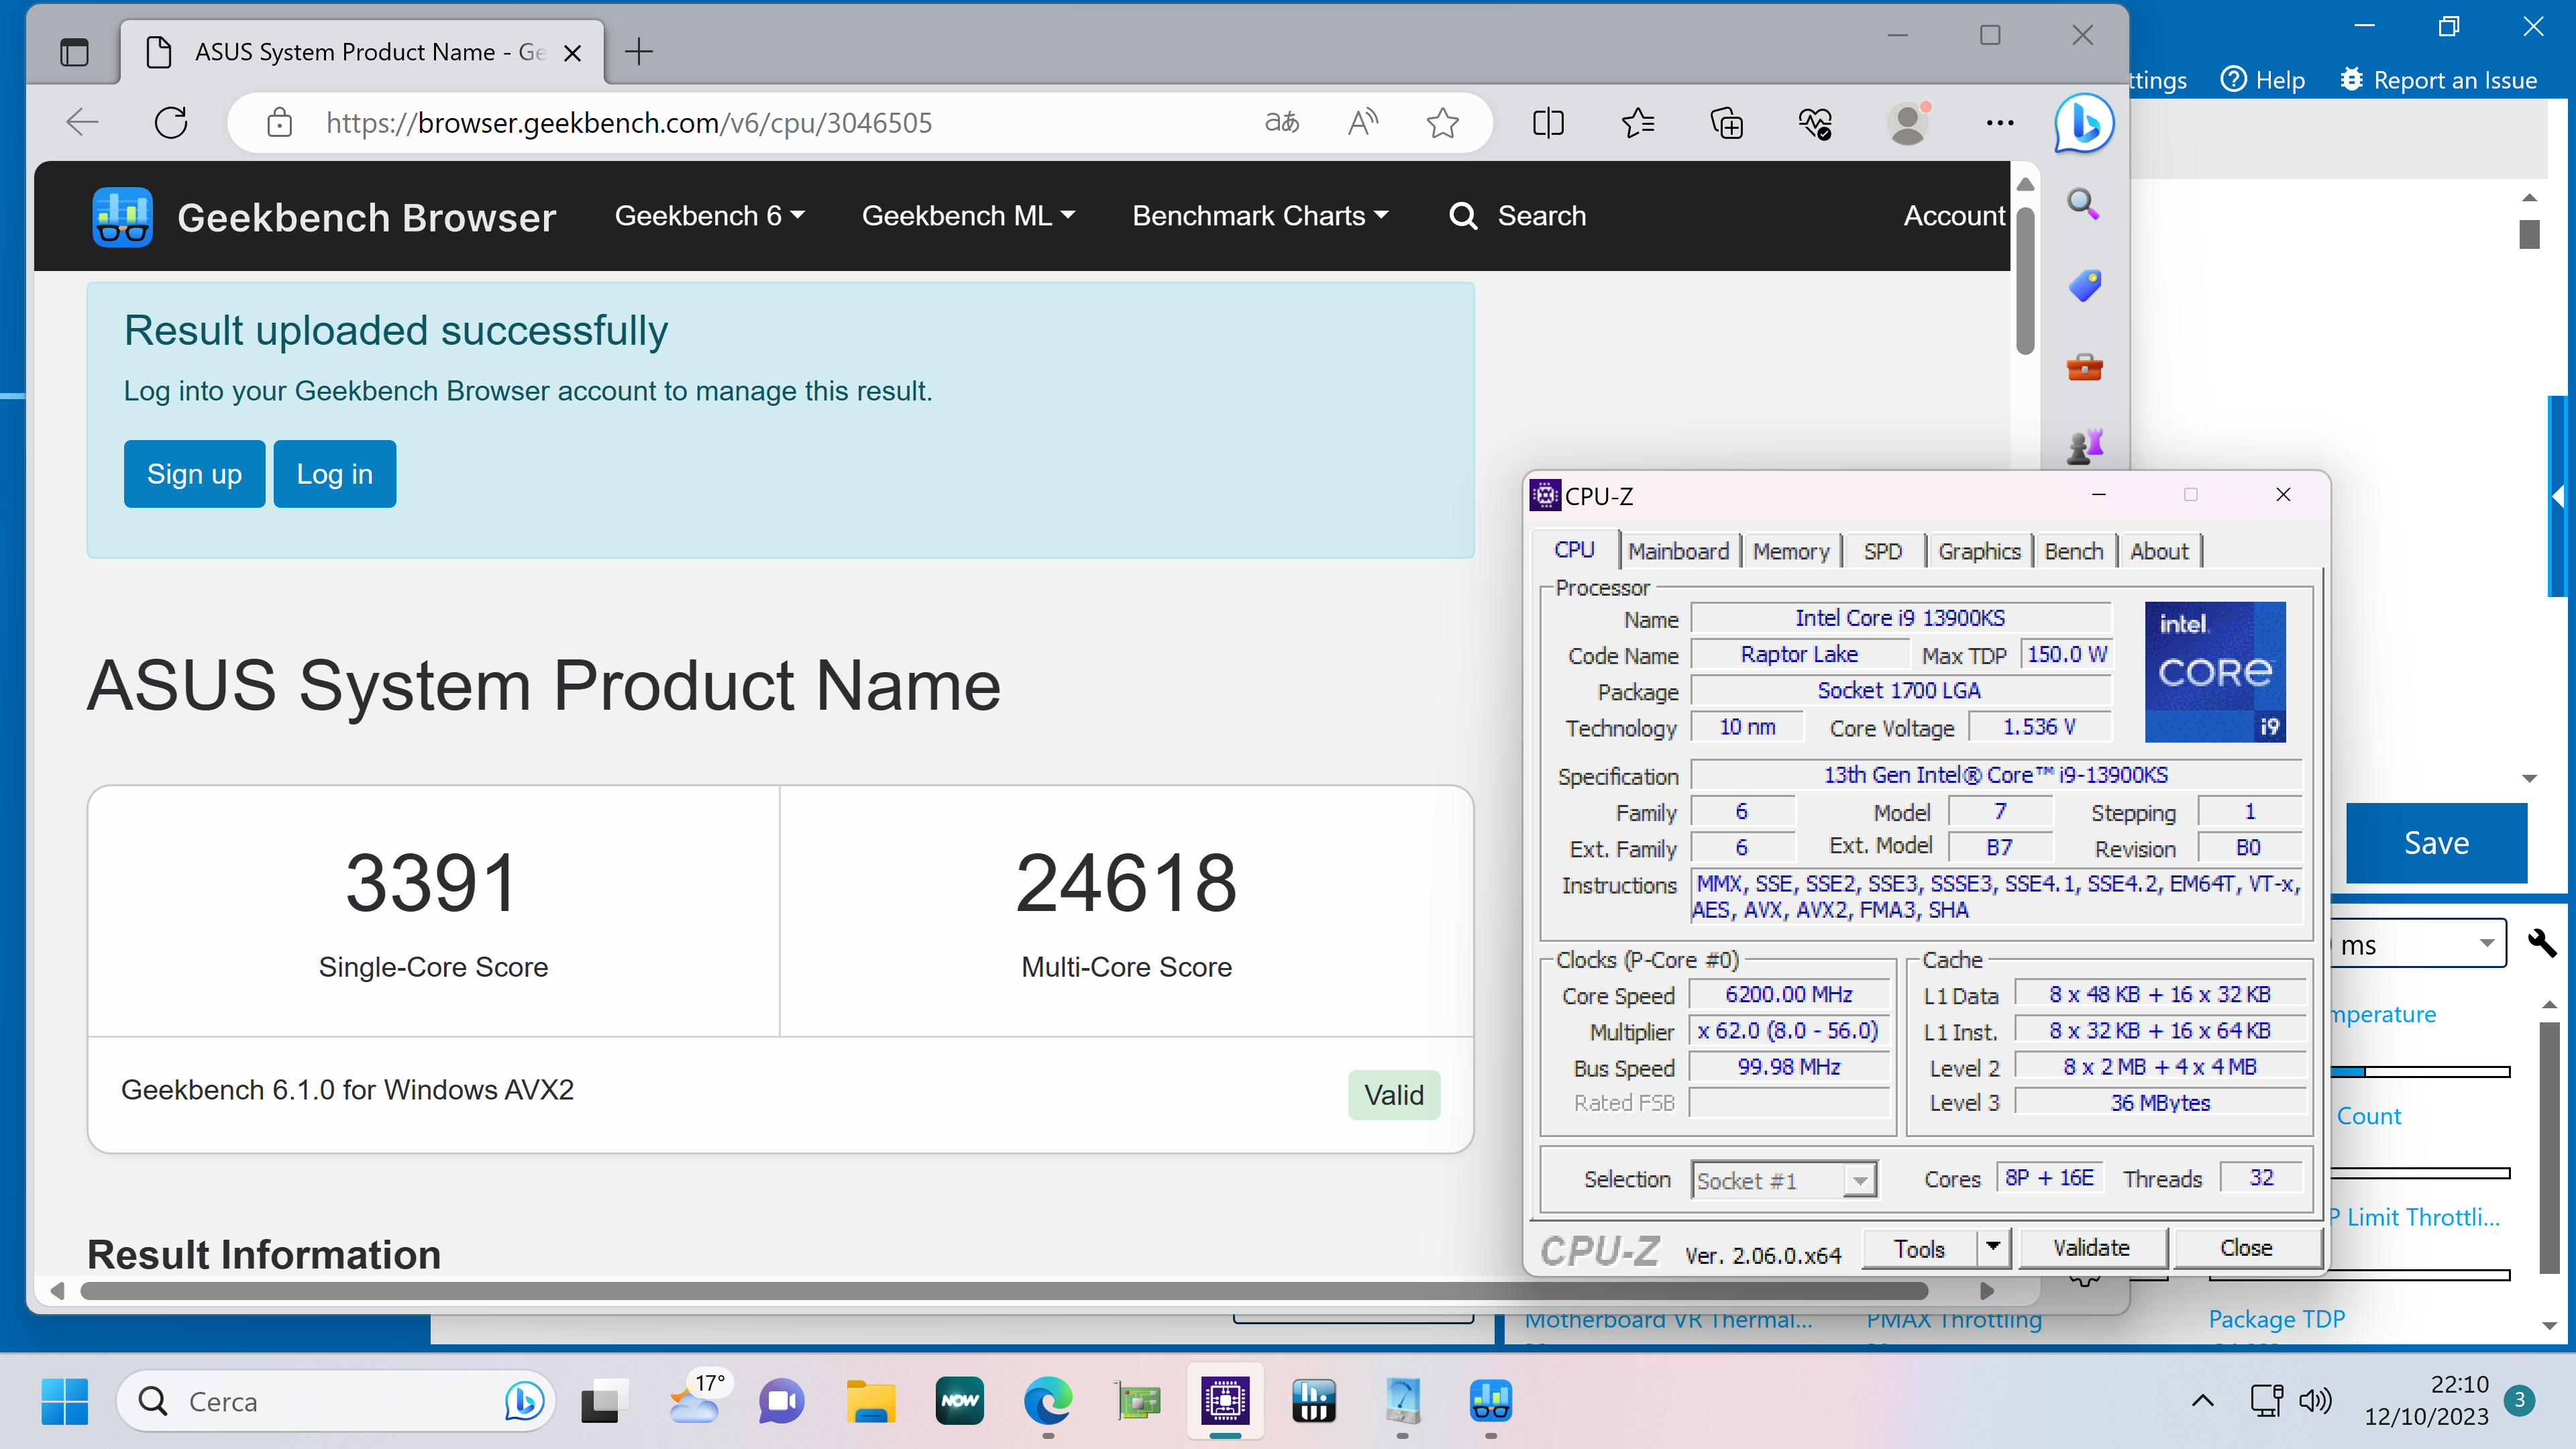Open a new Edge tab

pos(638,51)
